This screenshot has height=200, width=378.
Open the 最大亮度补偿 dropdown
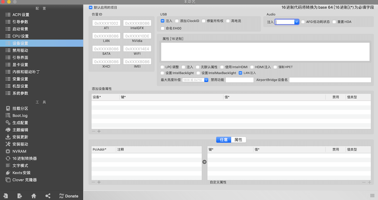point(206,80)
